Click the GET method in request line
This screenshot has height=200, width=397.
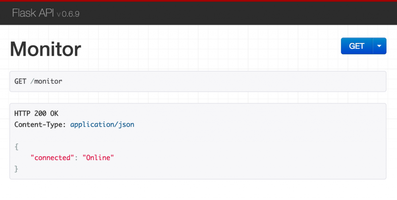pyautogui.click(x=20, y=81)
